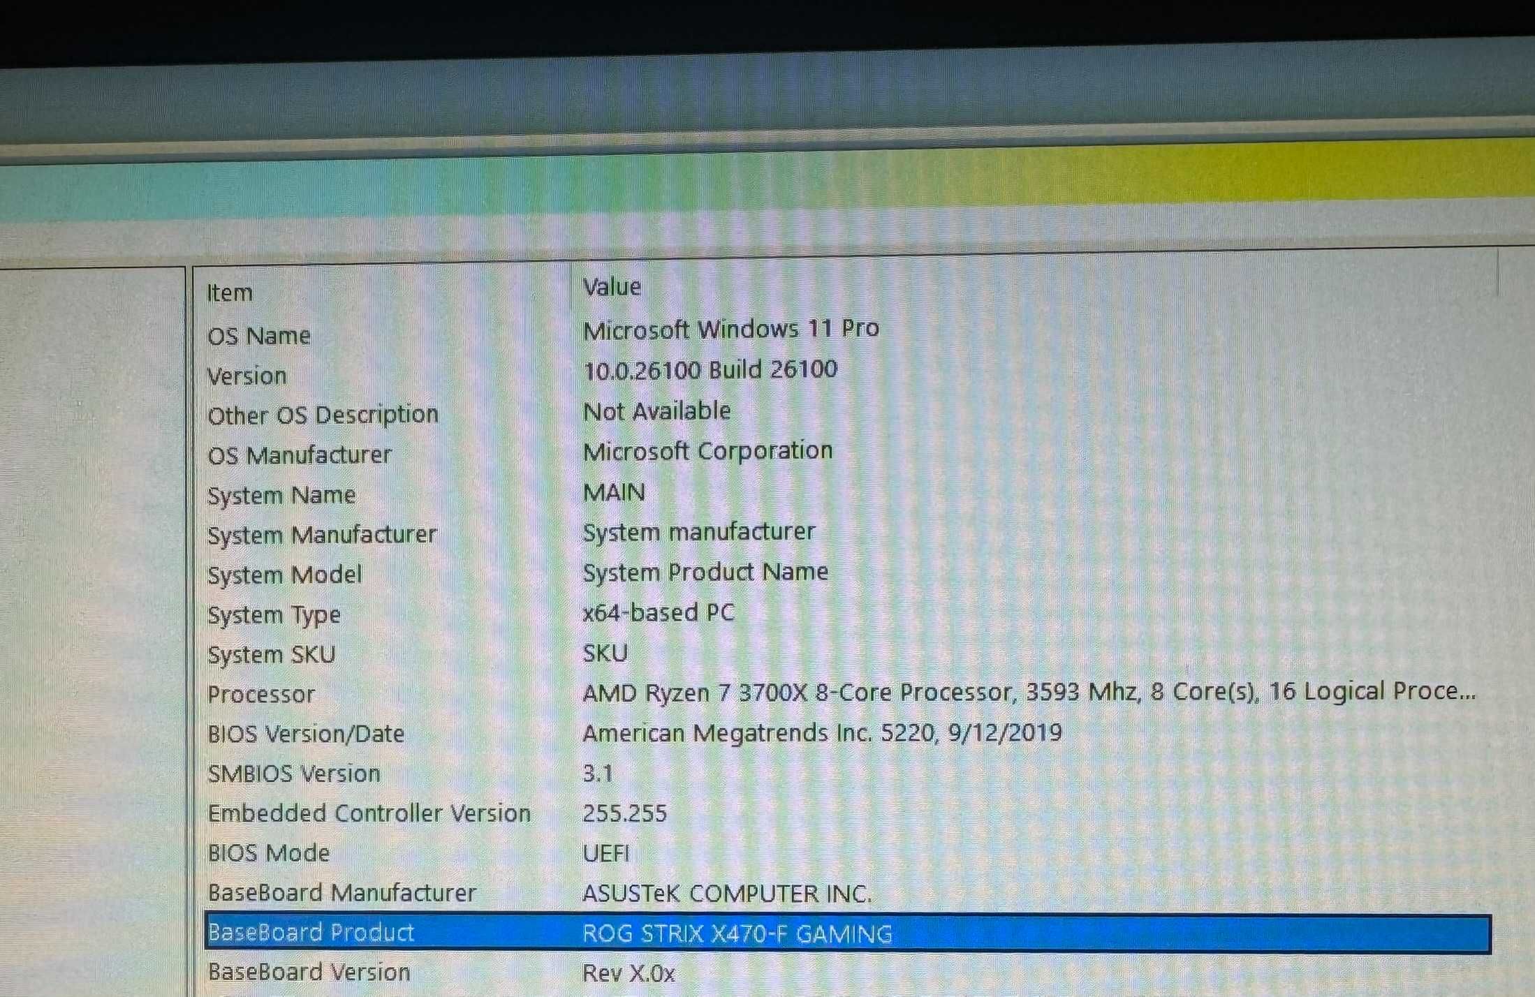This screenshot has width=1535, height=997.
Task: Select the Other OS Description row label
Action: coord(323,415)
